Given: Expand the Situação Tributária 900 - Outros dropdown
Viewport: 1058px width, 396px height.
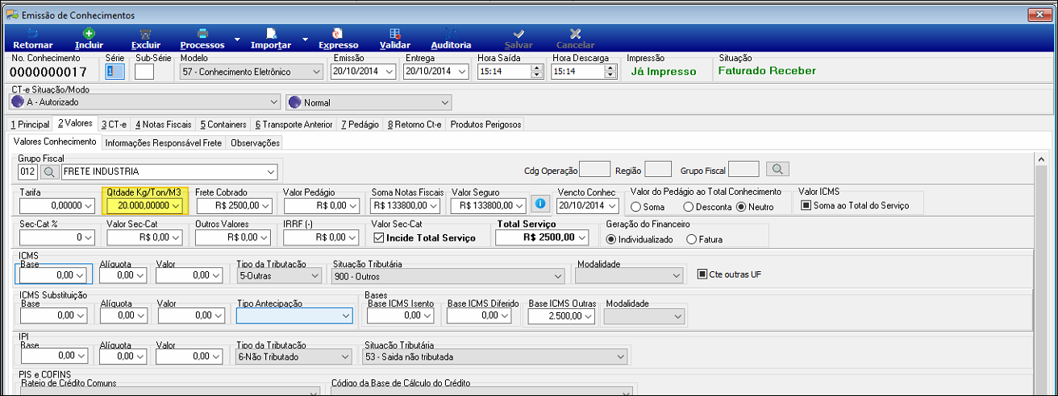Looking at the screenshot, I should [448, 275].
